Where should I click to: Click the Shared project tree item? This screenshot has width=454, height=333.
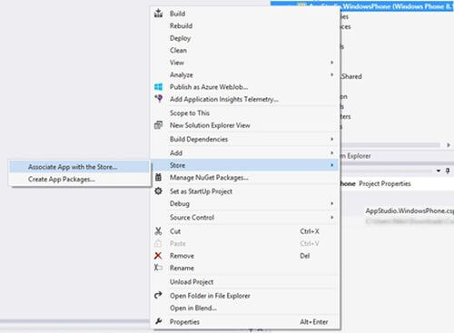pyautogui.click(x=351, y=76)
